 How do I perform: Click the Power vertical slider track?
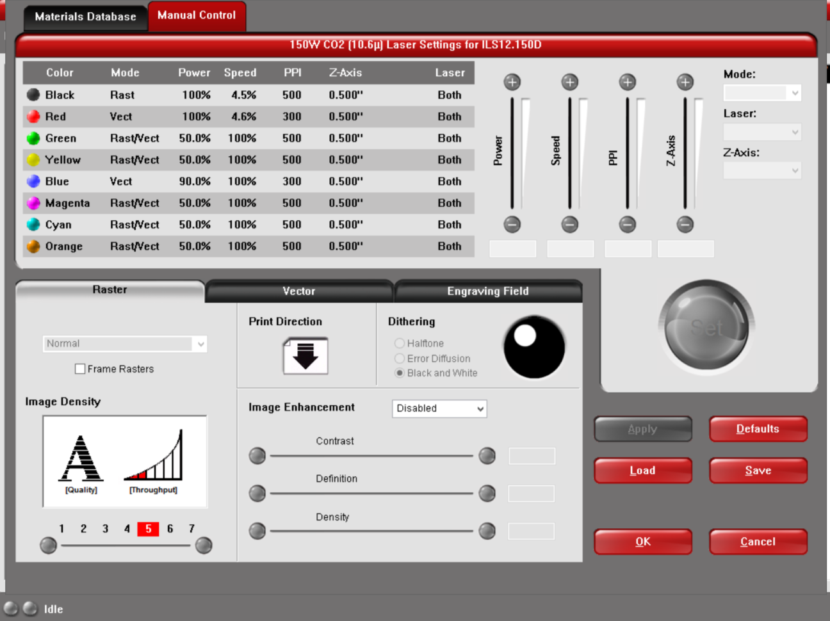click(512, 153)
